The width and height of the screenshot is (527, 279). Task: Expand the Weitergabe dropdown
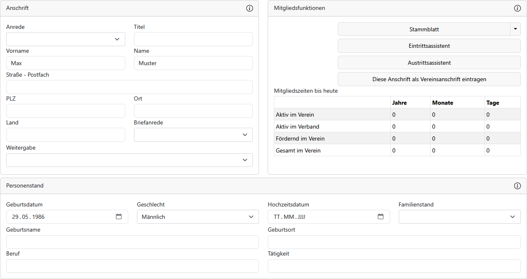click(x=129, y=160)
